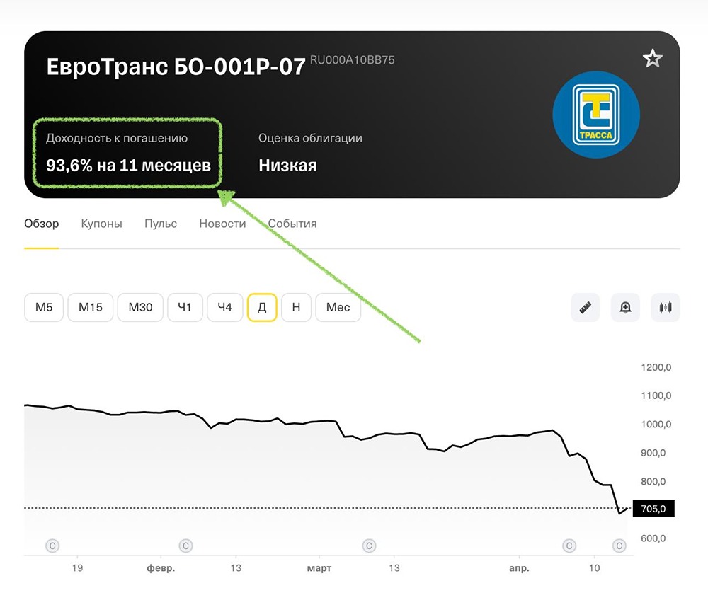
Task: Enable the Н weekly timeframe
Action: 296,307
